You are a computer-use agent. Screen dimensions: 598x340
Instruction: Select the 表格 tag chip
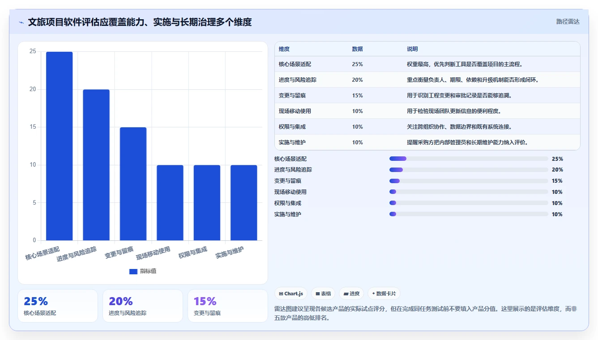click(x=323, y=294)
